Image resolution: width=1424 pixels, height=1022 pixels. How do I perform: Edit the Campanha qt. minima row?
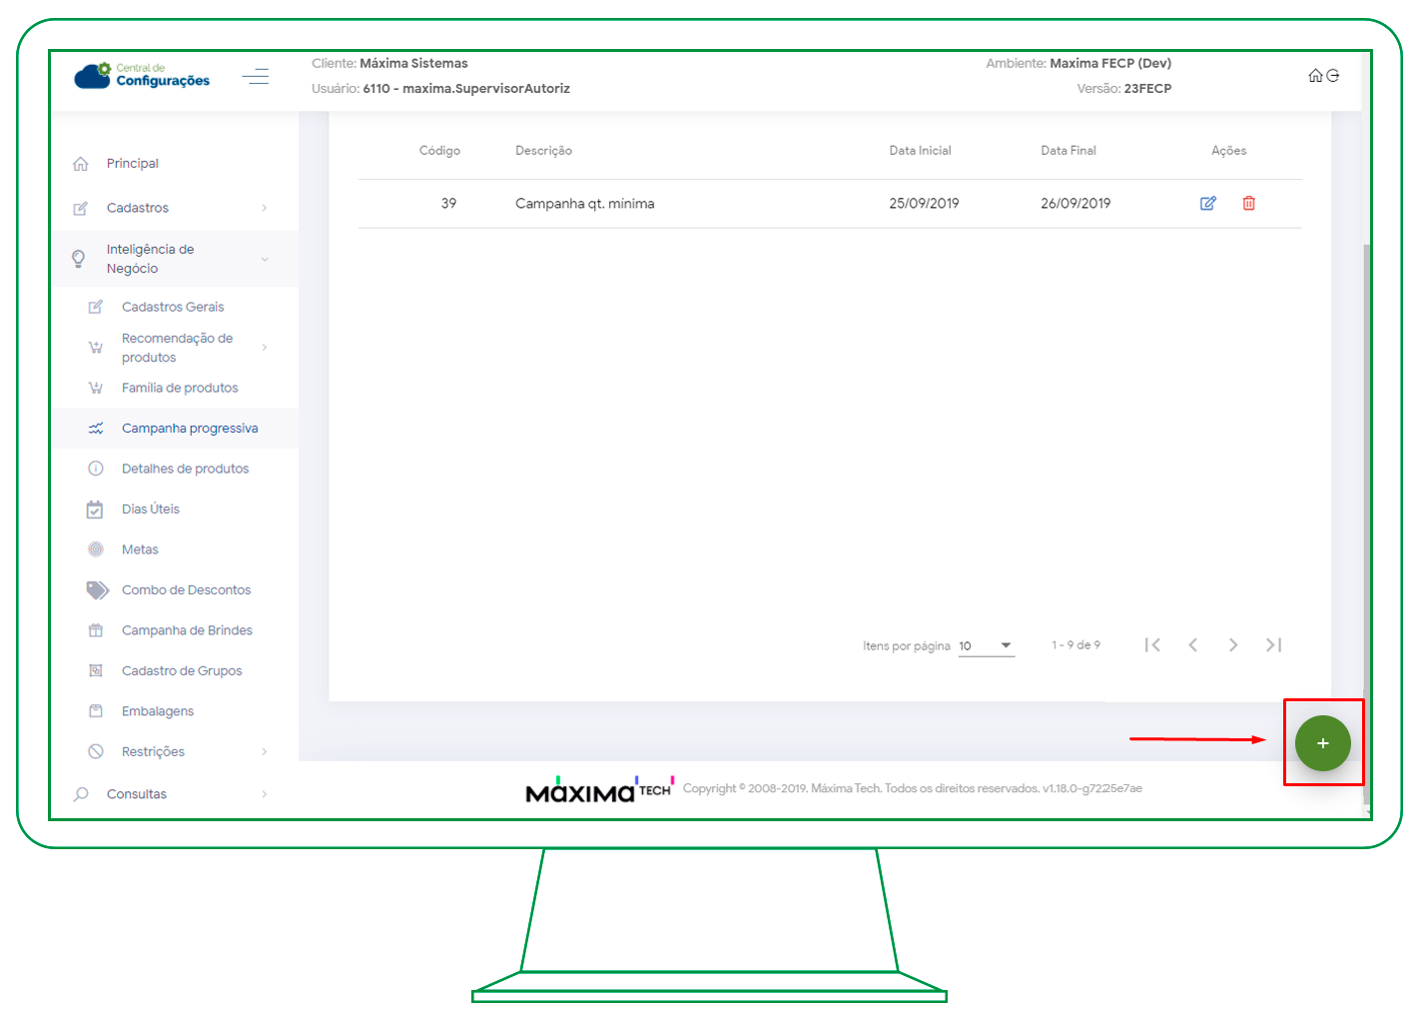coord(1208,204)
